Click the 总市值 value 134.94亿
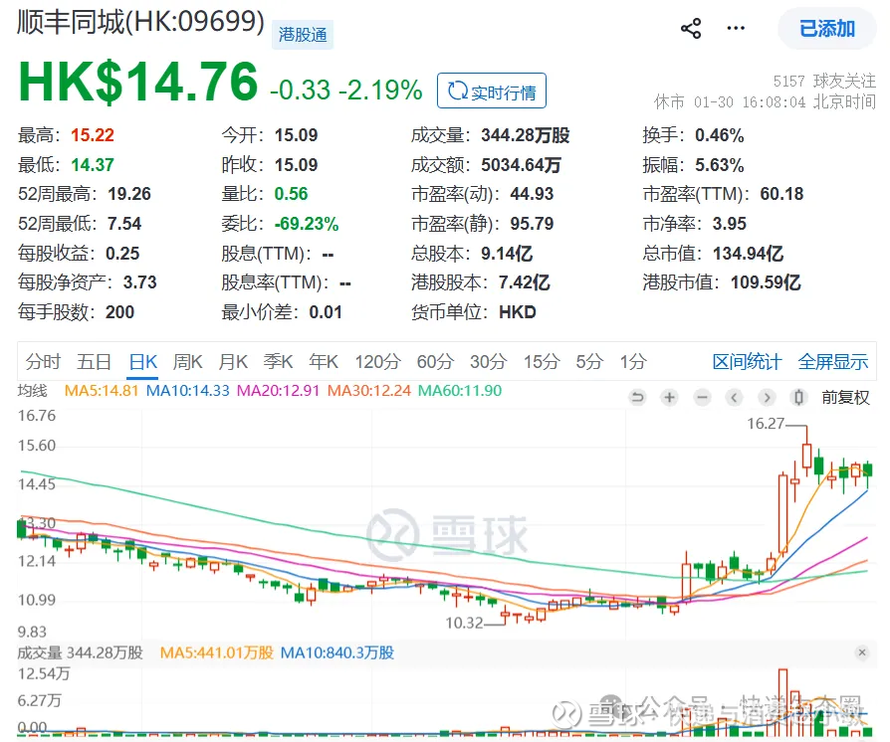 click(x=748, y=253)
